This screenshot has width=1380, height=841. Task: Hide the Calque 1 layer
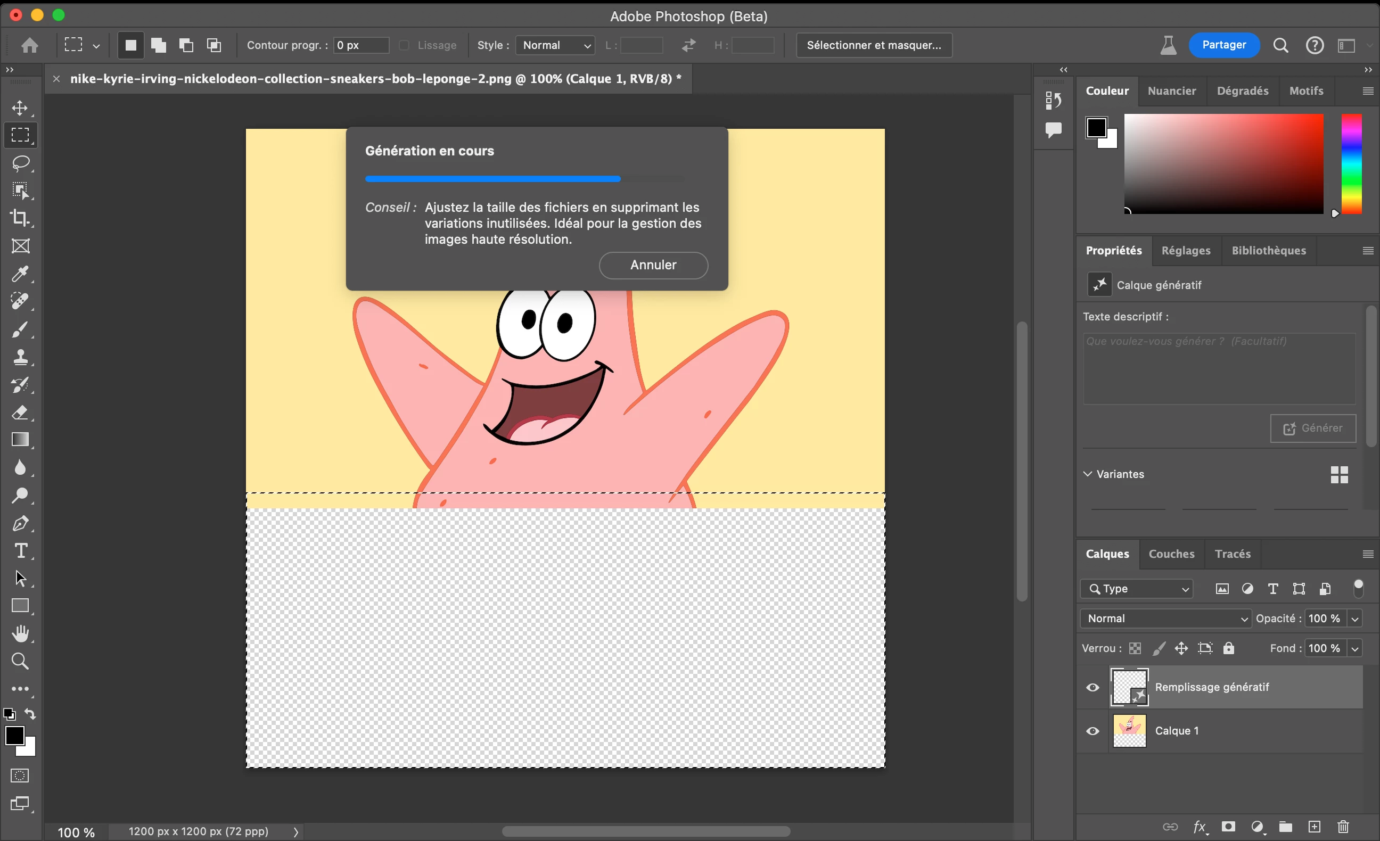1092,731
